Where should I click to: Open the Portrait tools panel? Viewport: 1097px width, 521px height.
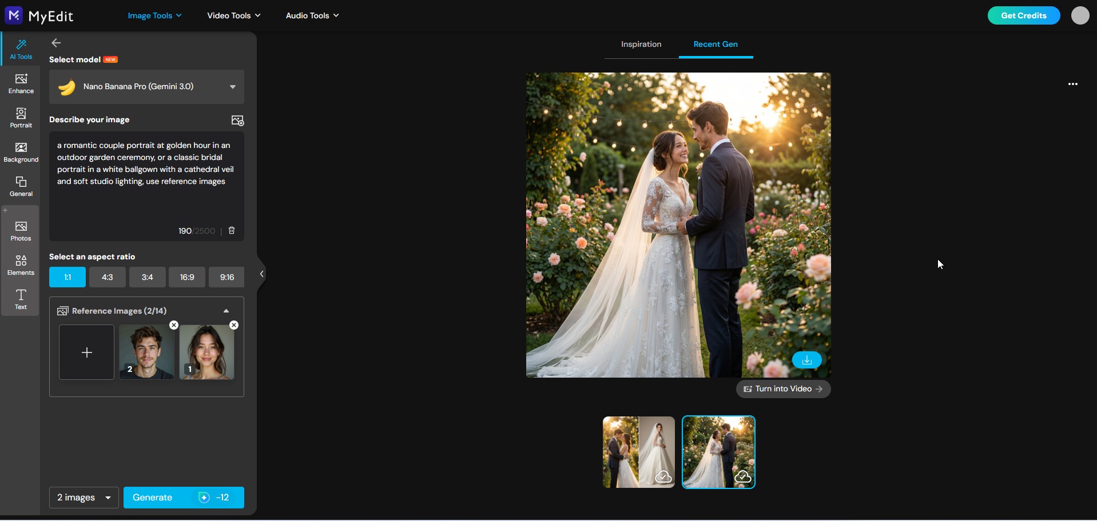(x=21, y=118)
